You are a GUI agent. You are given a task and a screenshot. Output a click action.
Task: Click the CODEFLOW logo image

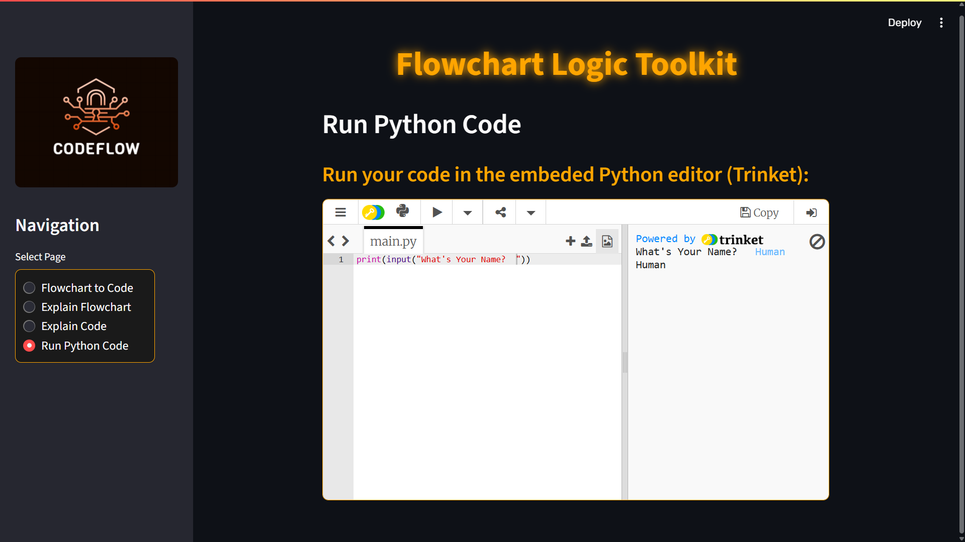click(x=97, y=122)
